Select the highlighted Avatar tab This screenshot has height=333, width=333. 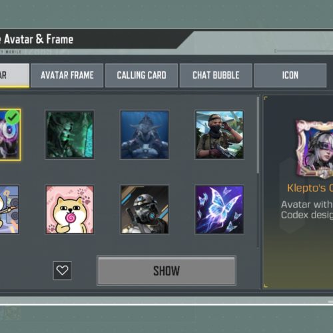(15, 75)
